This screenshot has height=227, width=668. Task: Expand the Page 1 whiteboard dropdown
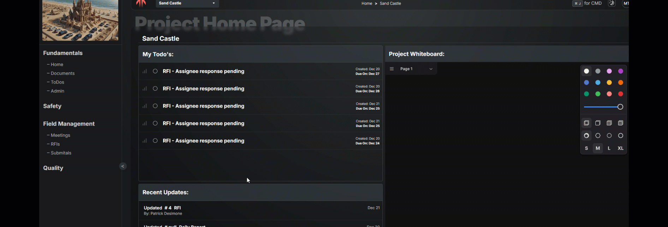point(431,69)
